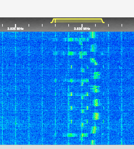Tune to the 3.826 MHz carrier line in waterfall
The height and width of the screenshot is (149, 134).
(x=29, y=88)
